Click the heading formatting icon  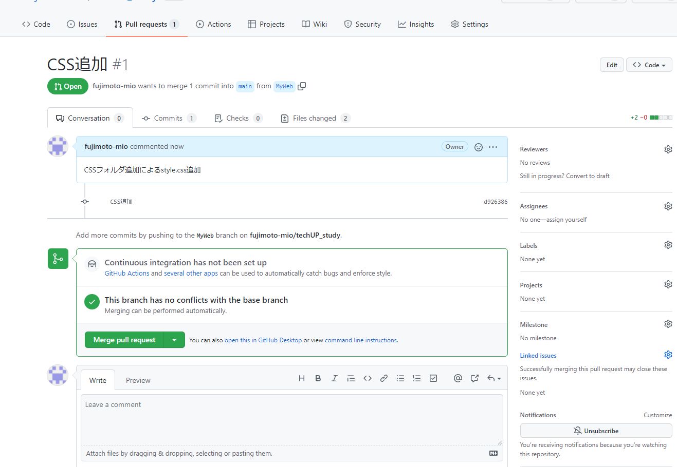302,378
